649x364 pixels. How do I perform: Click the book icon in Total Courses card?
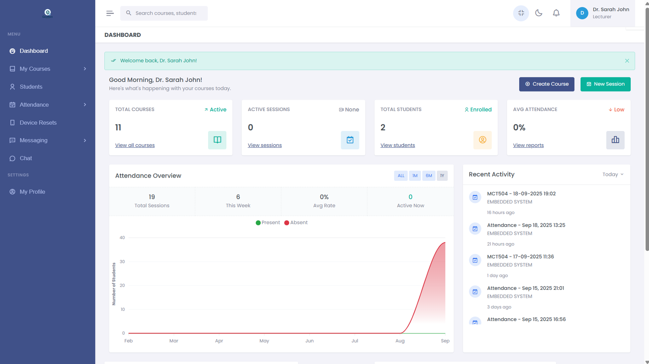(217, 140)
